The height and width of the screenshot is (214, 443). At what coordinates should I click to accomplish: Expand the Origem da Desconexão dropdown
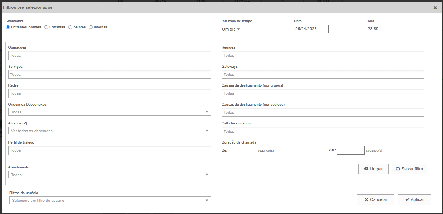click(x=109, y=112)
